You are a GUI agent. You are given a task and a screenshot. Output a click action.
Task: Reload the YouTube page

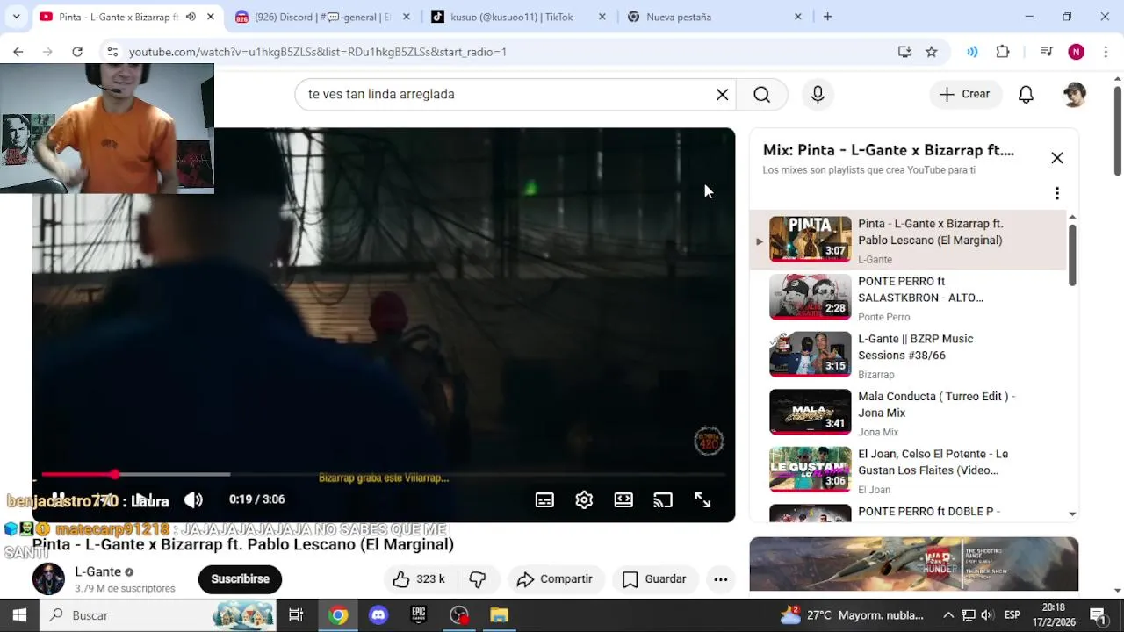click(77, 52)
